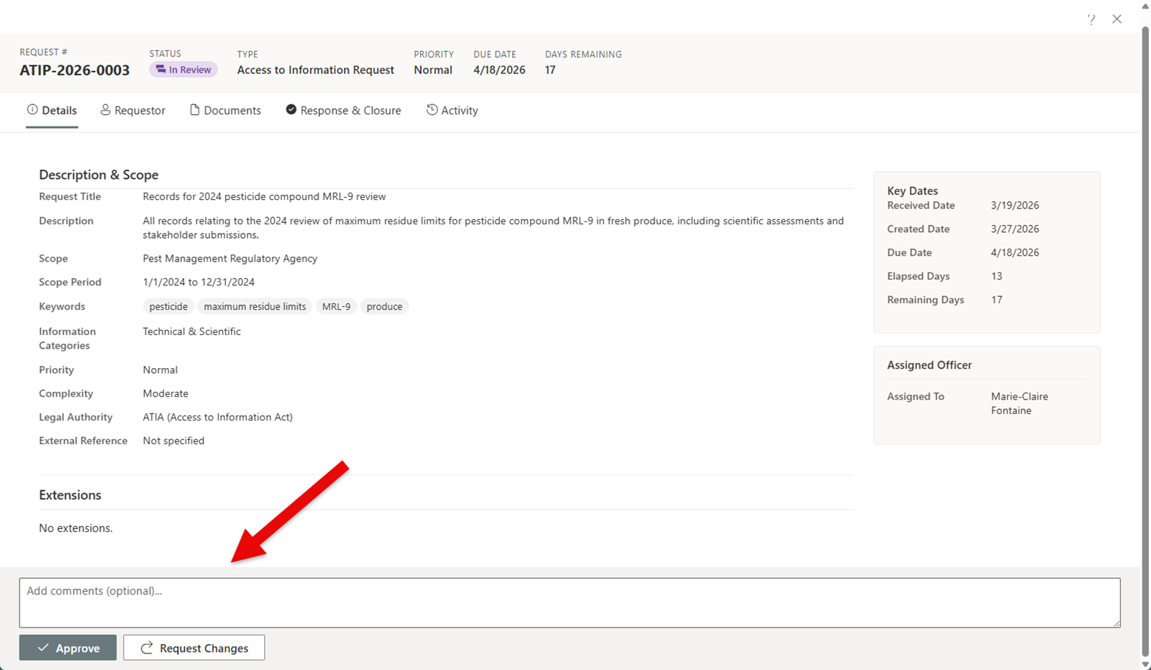Click the Details info icon
This screenshot has height=670, width=1151.
[32, 109]
